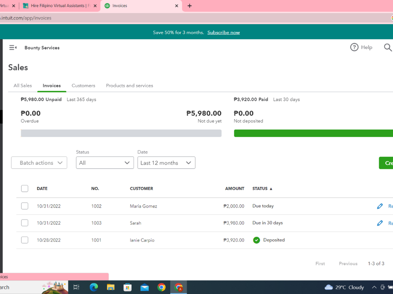This screenshot has width=393, height=294.
Task: Tick checkbox for Maria Gomez invoice
Action: [25, 206]
